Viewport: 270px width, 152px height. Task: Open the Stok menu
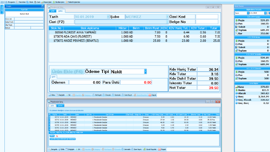[x=30, y=2]
